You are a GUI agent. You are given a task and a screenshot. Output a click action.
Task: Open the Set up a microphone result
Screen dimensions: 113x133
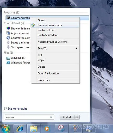coord(20,43)
